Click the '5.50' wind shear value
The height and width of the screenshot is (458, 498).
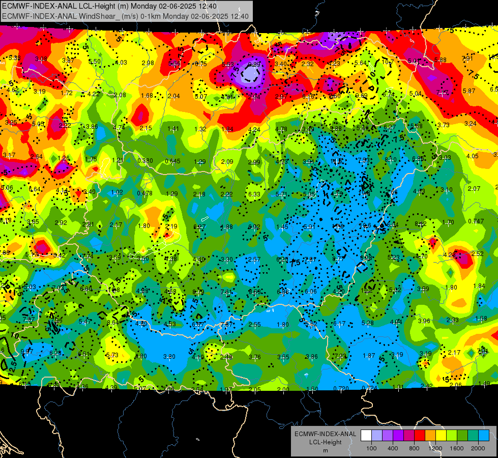click(94, 62)
